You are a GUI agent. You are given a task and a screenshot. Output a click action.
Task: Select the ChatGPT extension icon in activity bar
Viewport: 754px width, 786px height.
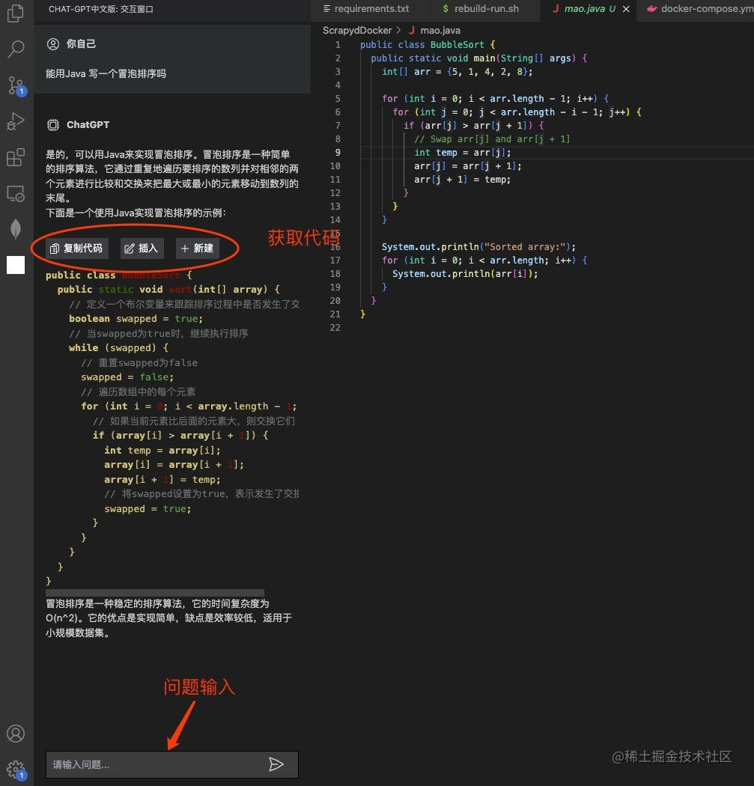pos(16,264)
